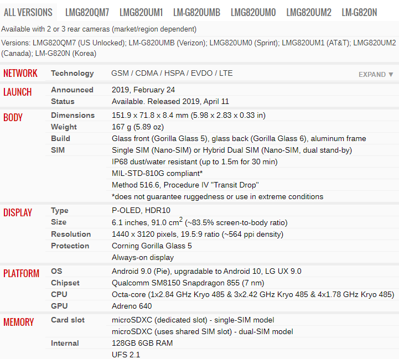Click the LAUNCH section heading
This screenshot has height=359, width=399.
tap(18, 92)
